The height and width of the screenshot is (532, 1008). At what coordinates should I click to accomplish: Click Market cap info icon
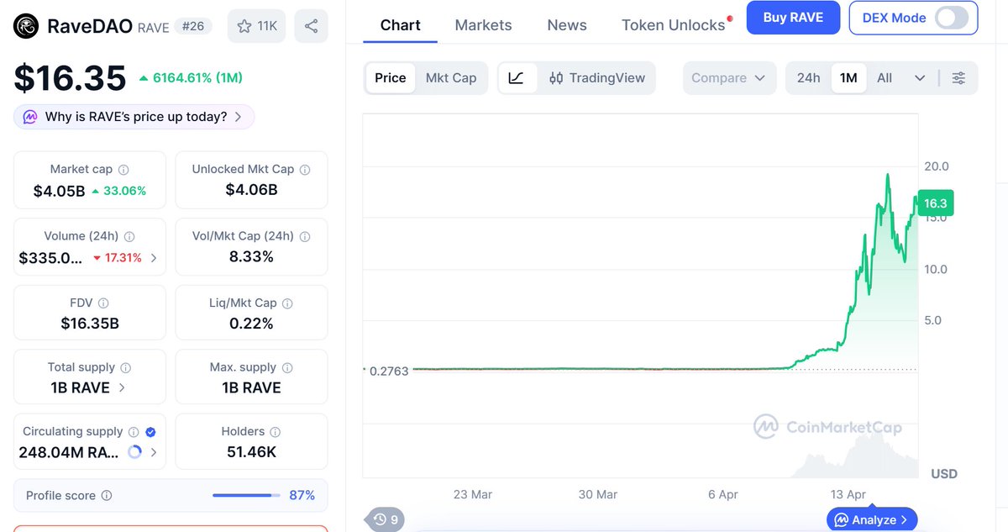tap(123, 170)
